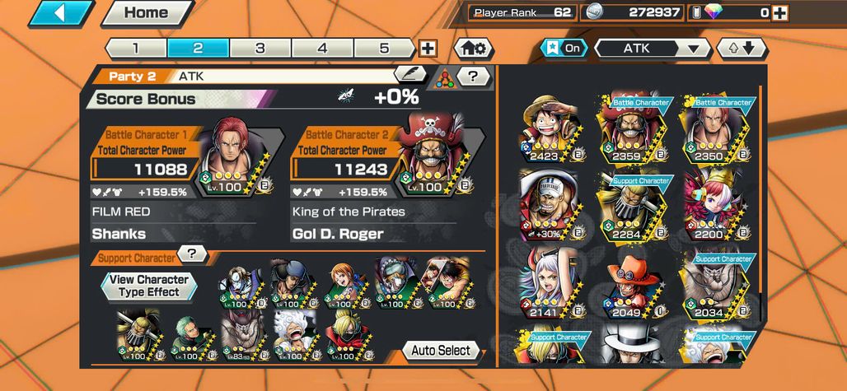Go to Home button
This screenshot has width=847, height=391.
click(x=147, y=13)
